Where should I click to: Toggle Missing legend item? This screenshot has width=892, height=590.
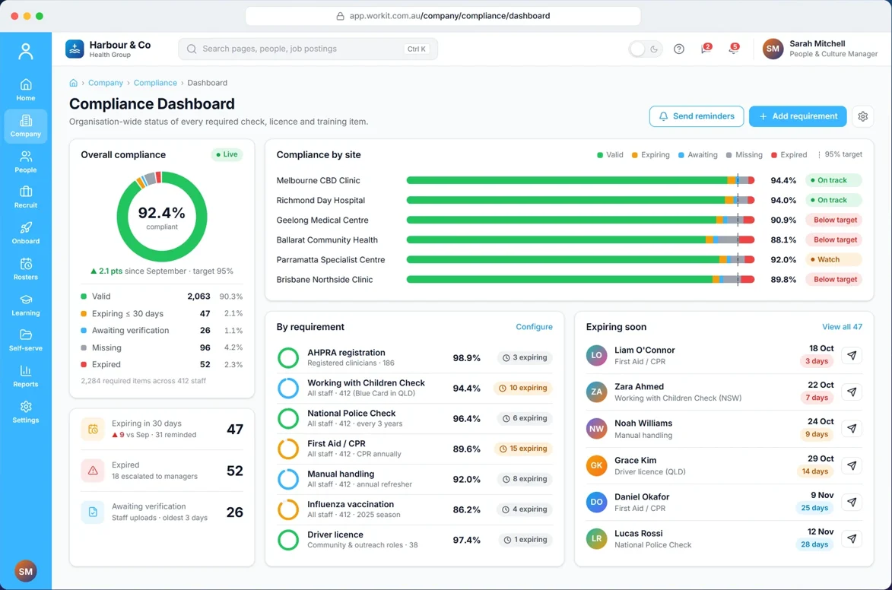(x=744, y=155)
